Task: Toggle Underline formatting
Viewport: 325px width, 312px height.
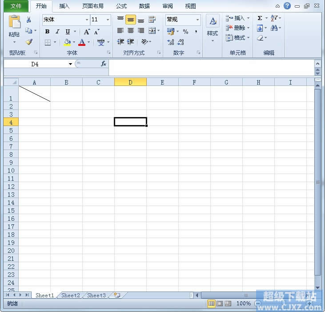Action: (x=68, y=32)
